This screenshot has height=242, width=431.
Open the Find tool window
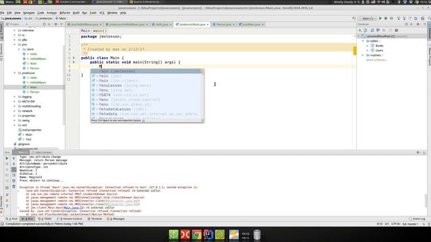click(11, 218)
